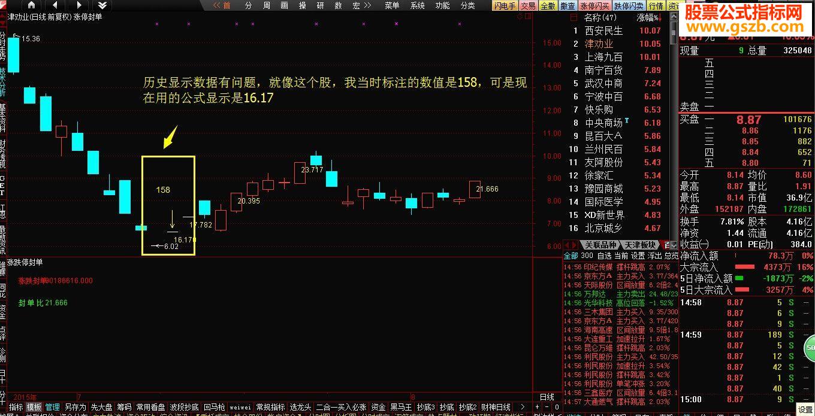
Task: Navigate forward with the right arrow
Action: (x=79, y=5)
